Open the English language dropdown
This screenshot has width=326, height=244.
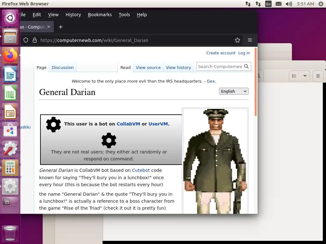(x=234, y=91)
